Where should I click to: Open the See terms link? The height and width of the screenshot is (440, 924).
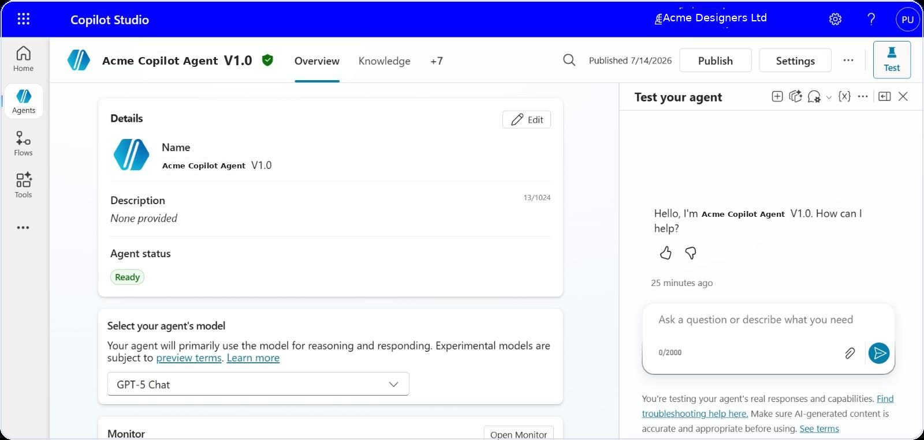point(819,428)
